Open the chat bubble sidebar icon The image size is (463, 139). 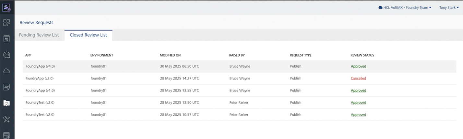pos(7,55)
